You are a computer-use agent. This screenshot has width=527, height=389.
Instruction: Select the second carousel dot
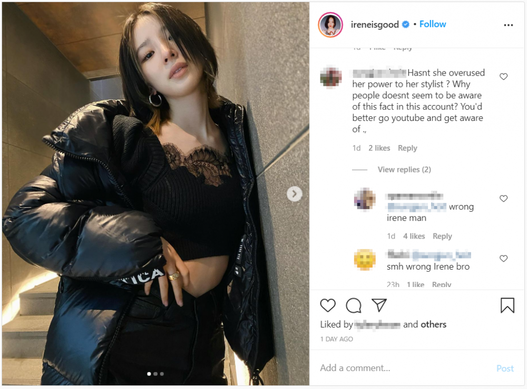[155, 374]
